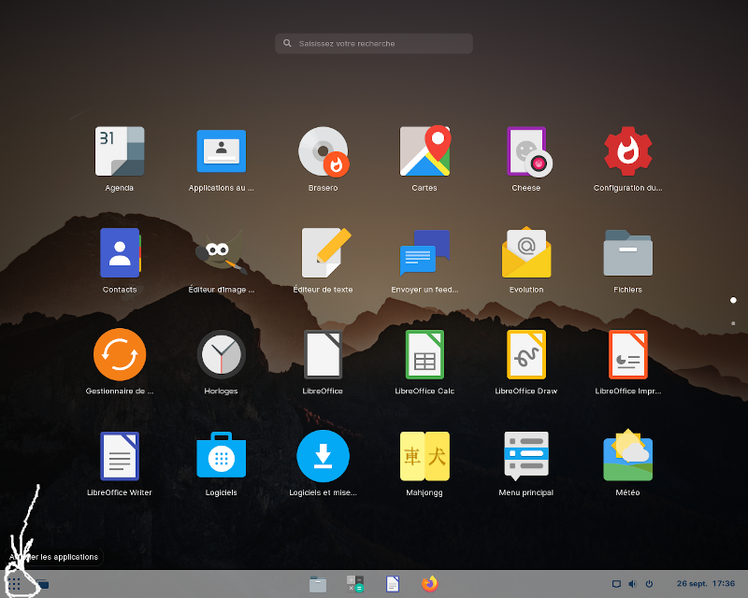Open Fichiers file manager from the grid
Image resolution: width=748 pixels, height=598 pixels.
[627, 252]
